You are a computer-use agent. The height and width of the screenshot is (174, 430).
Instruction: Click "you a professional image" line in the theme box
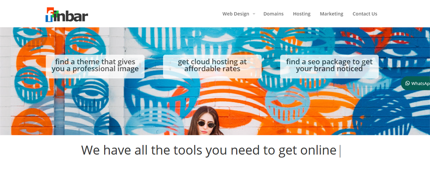(x=95, y=69)
